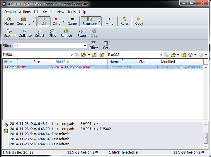Click the Filters text field
211x157 pixels.
[48, 46]
